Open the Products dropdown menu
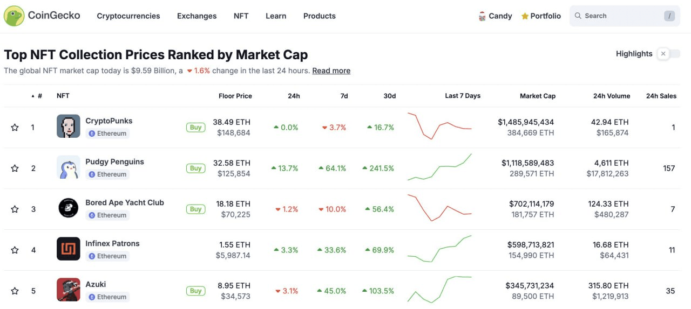 click(x=319, y=16)
